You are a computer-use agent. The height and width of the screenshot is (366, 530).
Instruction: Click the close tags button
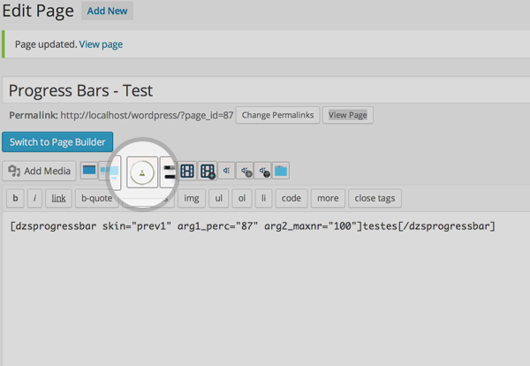click(x=375, y=198)
